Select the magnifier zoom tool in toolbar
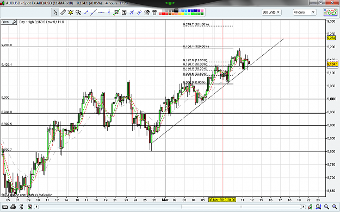Screen dimensions: 340x212 (x=78, y=12)
